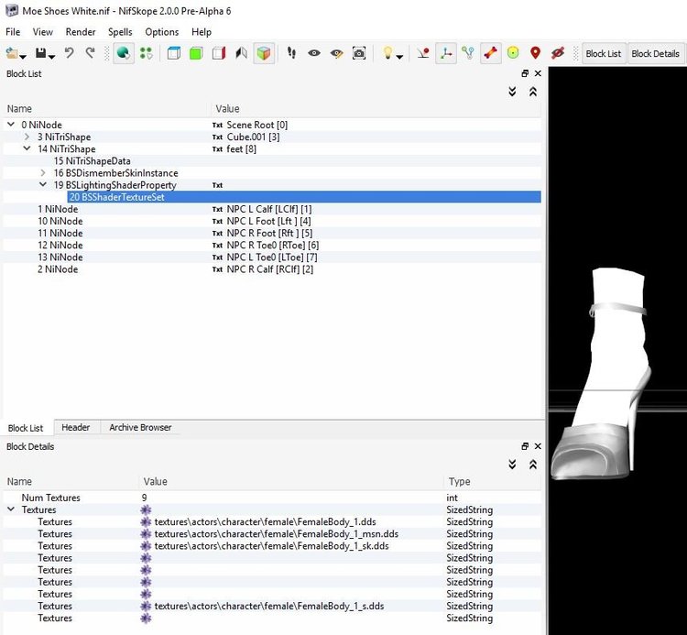The width and height of the screenshot is (687, 635).
Task: Open the Load file dropdown arrow
Action: coord(23,57)
